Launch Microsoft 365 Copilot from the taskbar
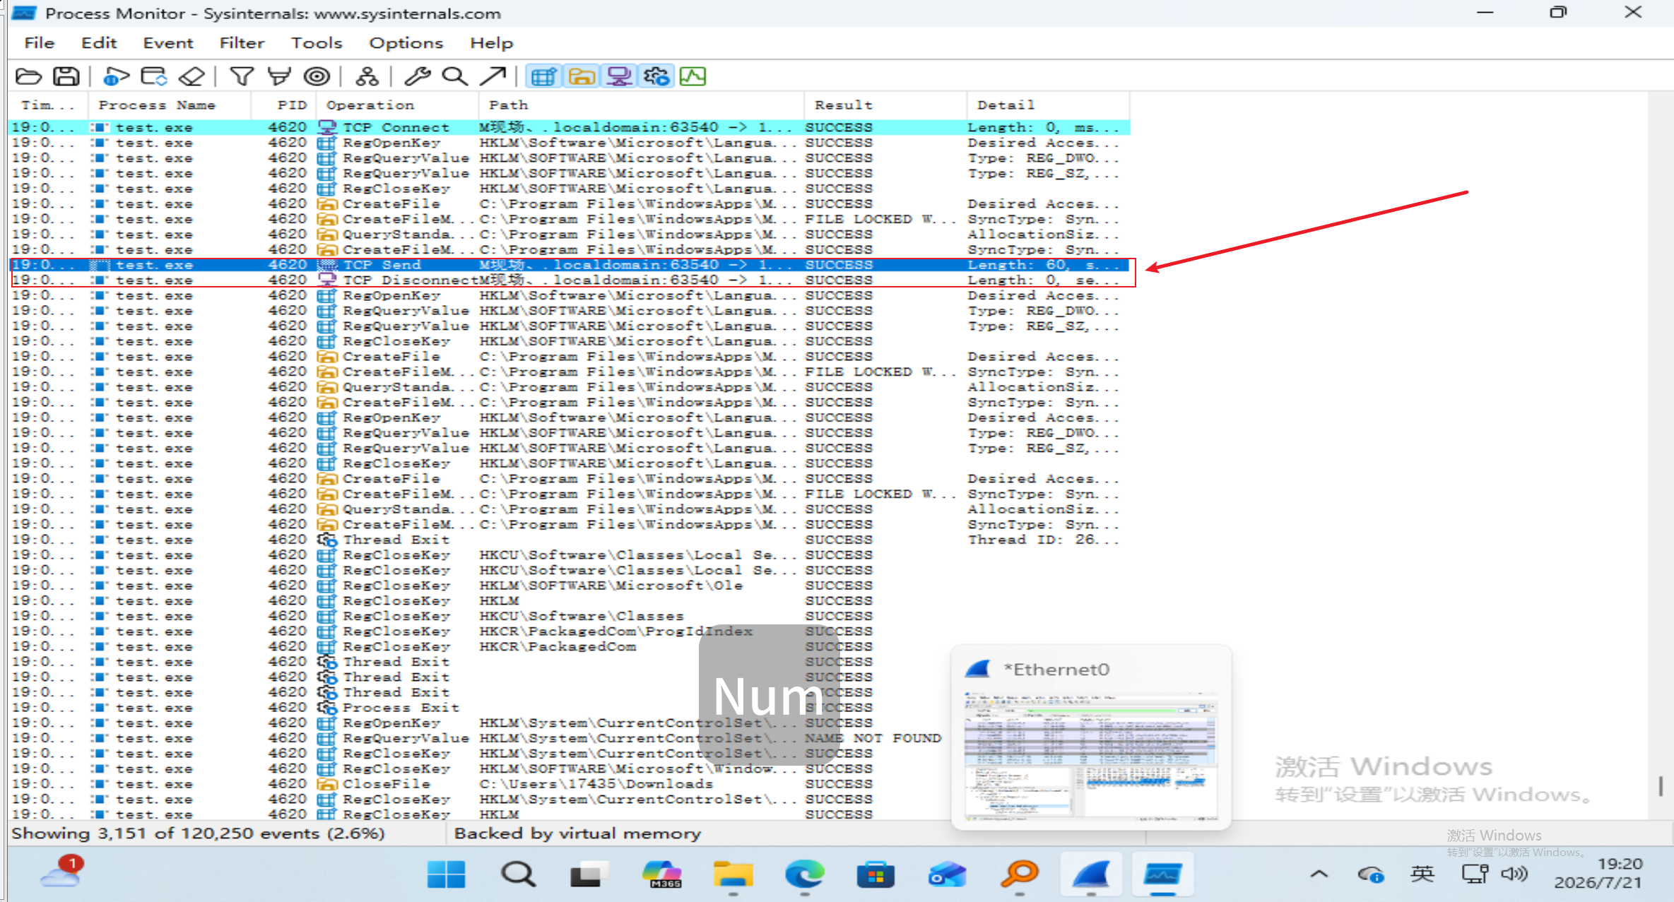Screen dimensions: 1674x902 point(661,875)
